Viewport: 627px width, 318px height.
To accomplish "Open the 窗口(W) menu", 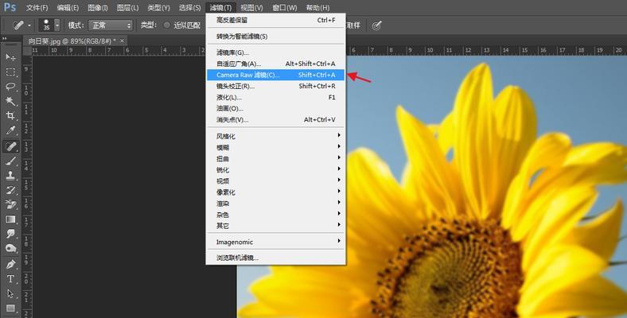I will pyautogui.click(x=285, y=8).
